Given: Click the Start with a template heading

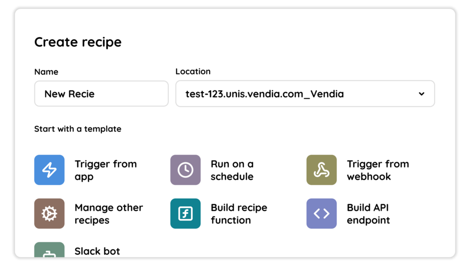Looking at the screenshot, I should pos(78,129).
